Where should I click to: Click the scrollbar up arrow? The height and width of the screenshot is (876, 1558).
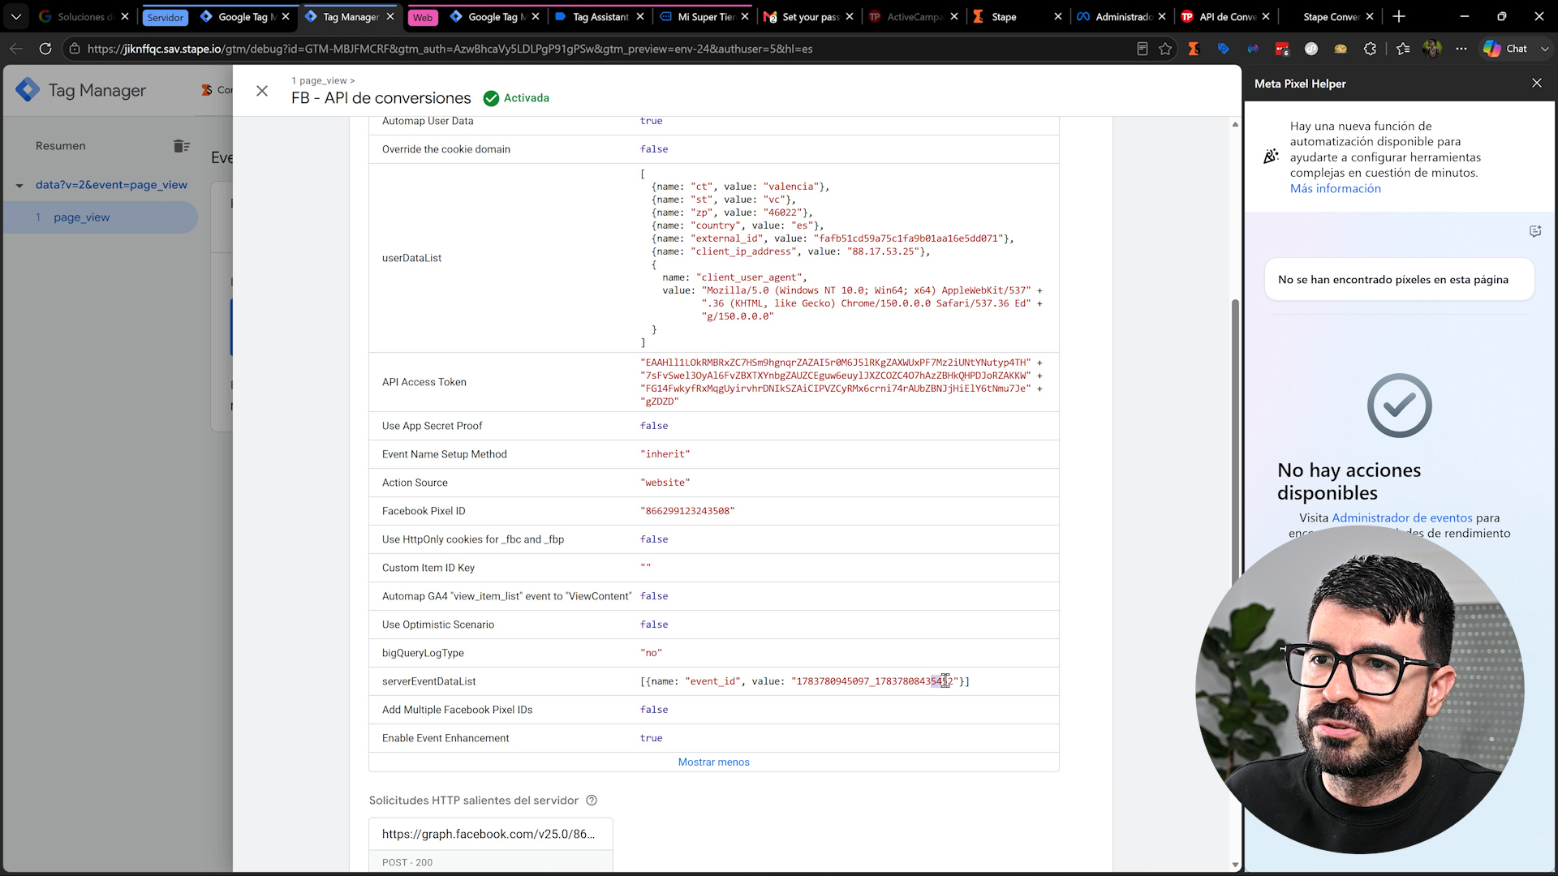1235,124
